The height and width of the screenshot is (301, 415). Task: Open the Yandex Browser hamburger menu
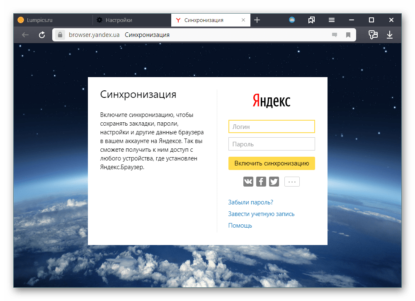pyautogui.click(x=332, y=20)
